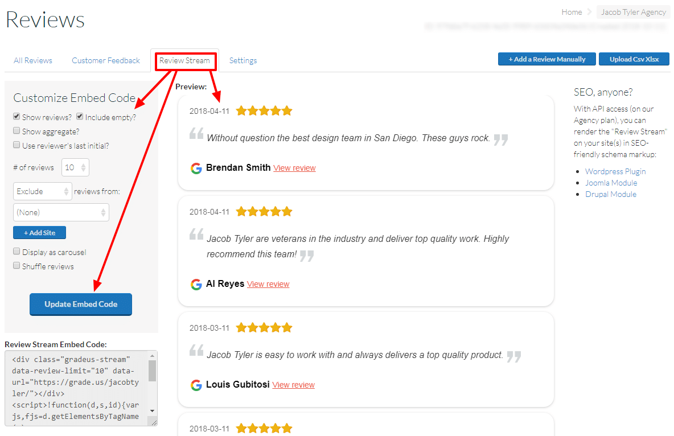674x436 pixels.
Task: Click Update Embed Code button
Action: click(81, 305)
